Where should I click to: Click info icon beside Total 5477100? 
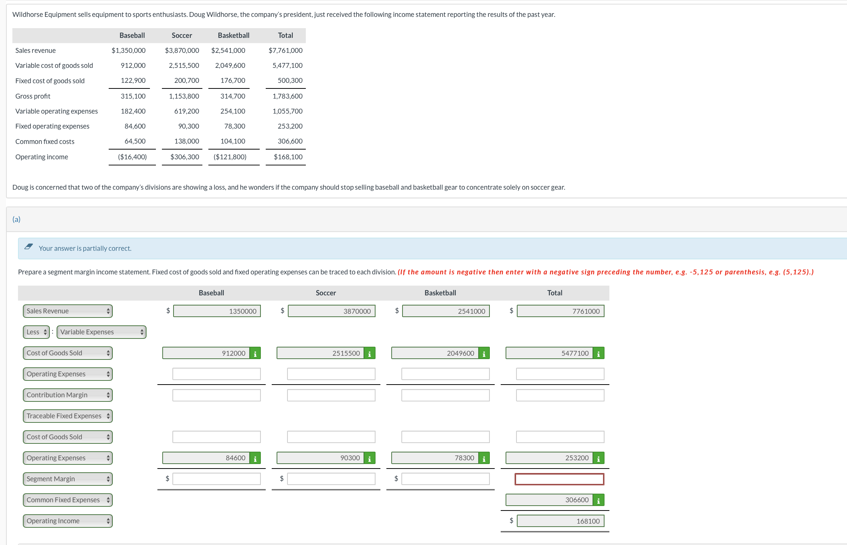point(598,353)
